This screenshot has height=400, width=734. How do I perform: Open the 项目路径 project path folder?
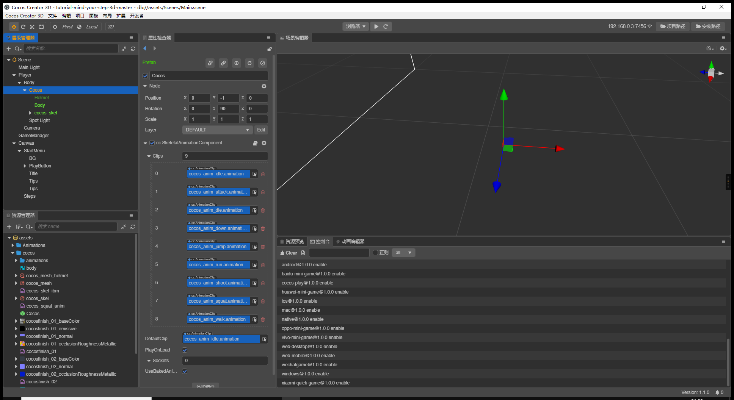tap(673, 27)
